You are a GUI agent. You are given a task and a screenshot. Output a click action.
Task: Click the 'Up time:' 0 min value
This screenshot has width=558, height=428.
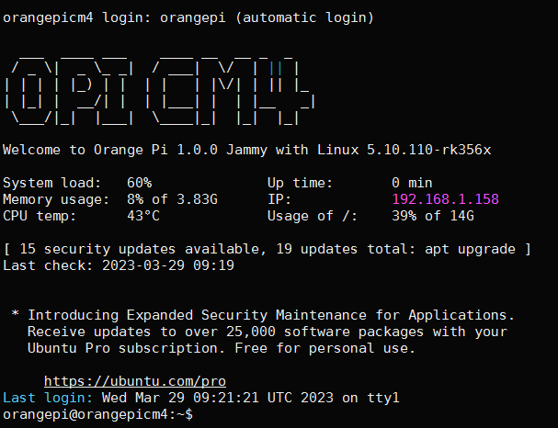[412, 183]
